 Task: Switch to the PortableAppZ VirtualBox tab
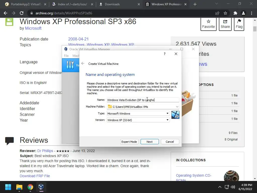point(26,4)
